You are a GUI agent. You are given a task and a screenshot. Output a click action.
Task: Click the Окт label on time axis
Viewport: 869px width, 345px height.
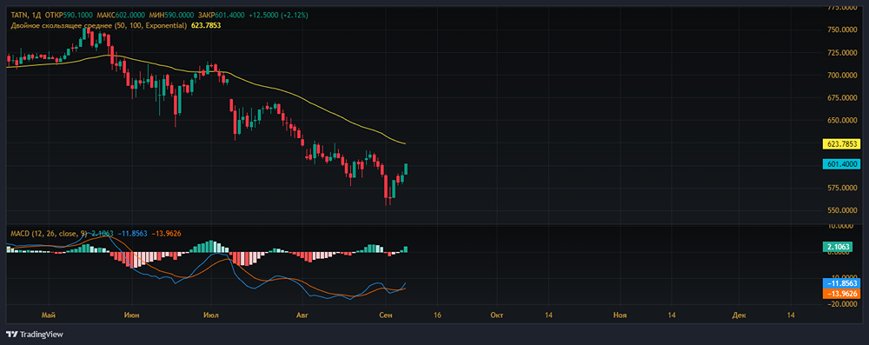(x=497, y=315)
